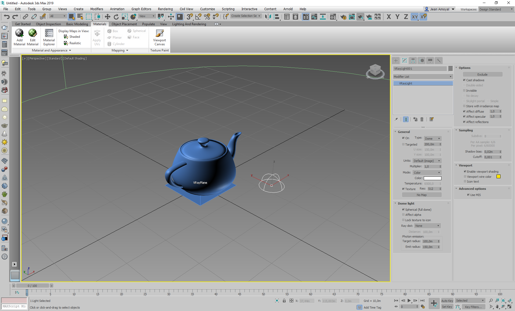Screen dimensions: 515x311
Task: Toggle the Use MIS checkbox
Action: 468,195
